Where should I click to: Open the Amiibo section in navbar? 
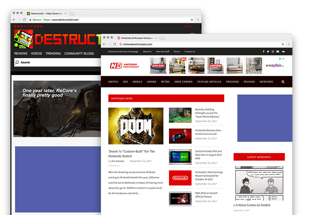click(x=152, y=82)
